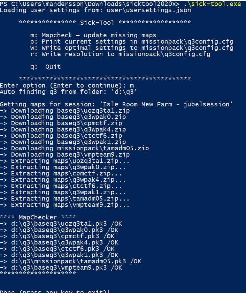The width and height of the screenshot is (246, 293).
Task: Click the PowerShell prompt path
Action: [x=90, y=4]
